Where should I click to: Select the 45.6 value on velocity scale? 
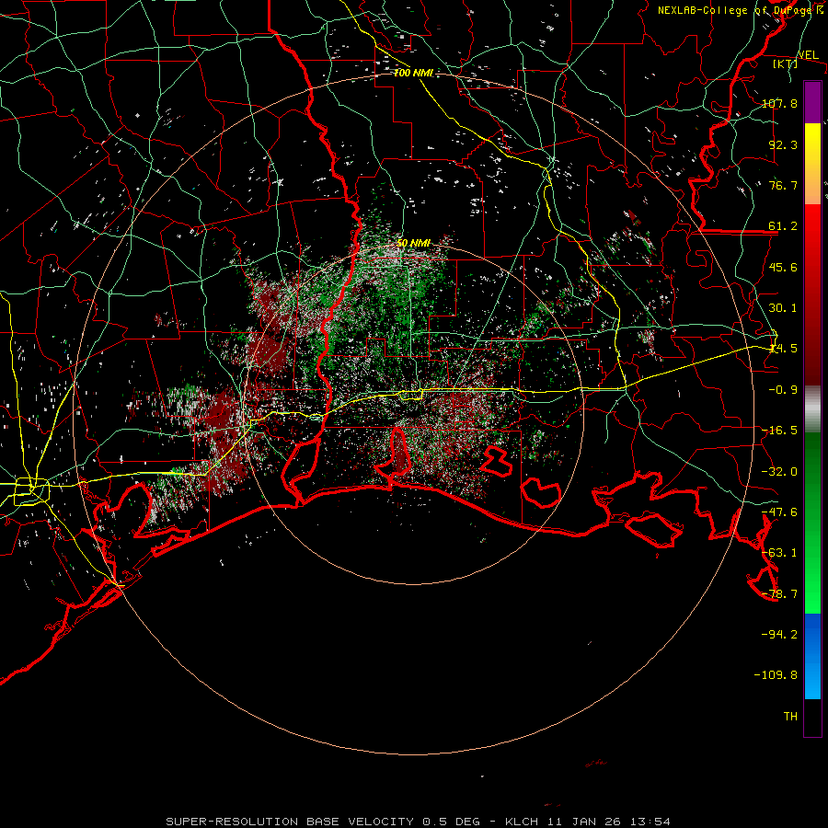[x=783, y=267]
